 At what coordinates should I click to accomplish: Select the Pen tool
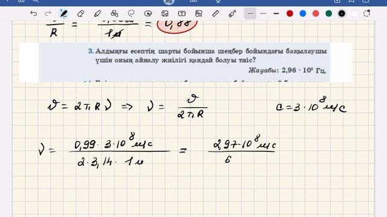[x=63, y=13]
